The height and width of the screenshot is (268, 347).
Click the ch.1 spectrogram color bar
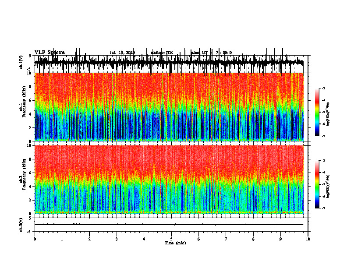[317, 112]
